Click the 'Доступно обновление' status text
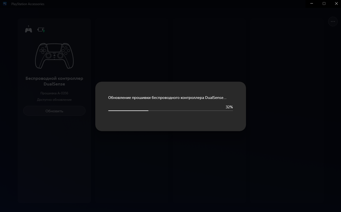 54,100
